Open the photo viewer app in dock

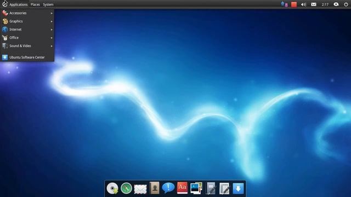coord(196,188)
